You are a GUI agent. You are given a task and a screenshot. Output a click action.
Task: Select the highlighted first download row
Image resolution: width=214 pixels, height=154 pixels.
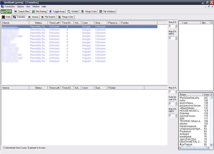tap(80, 27)
